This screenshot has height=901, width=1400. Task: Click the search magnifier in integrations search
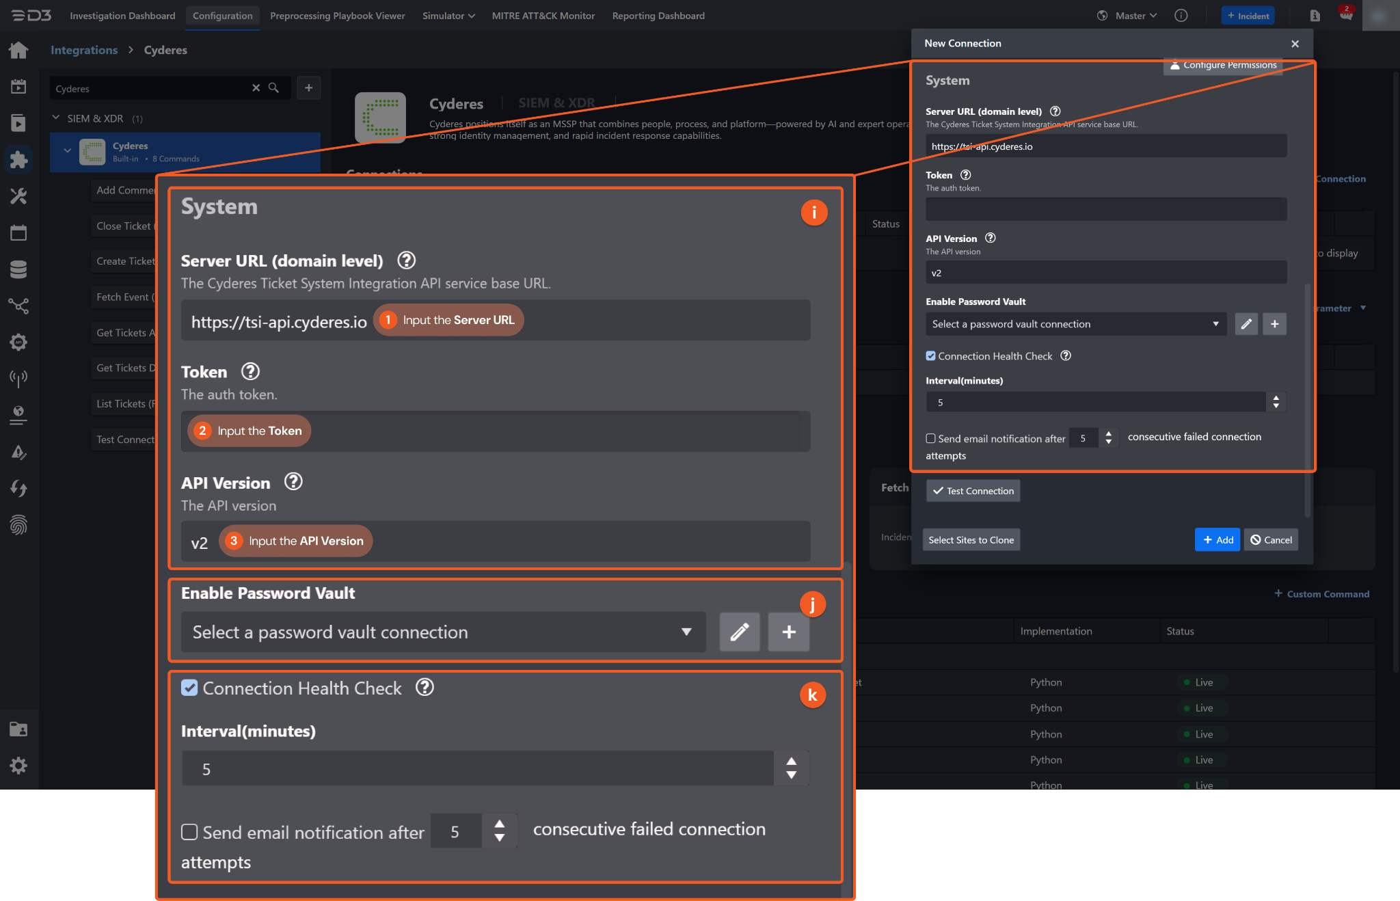(x=273, y=88)
